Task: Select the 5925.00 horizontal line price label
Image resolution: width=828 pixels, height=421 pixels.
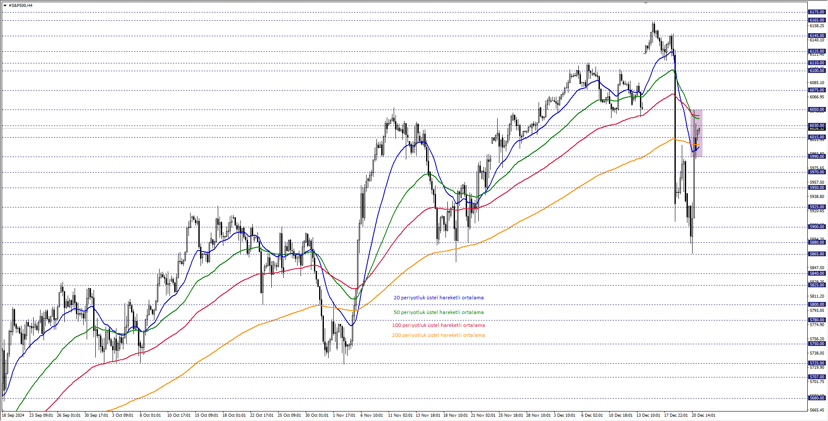Action: click(x=817, y=207)
